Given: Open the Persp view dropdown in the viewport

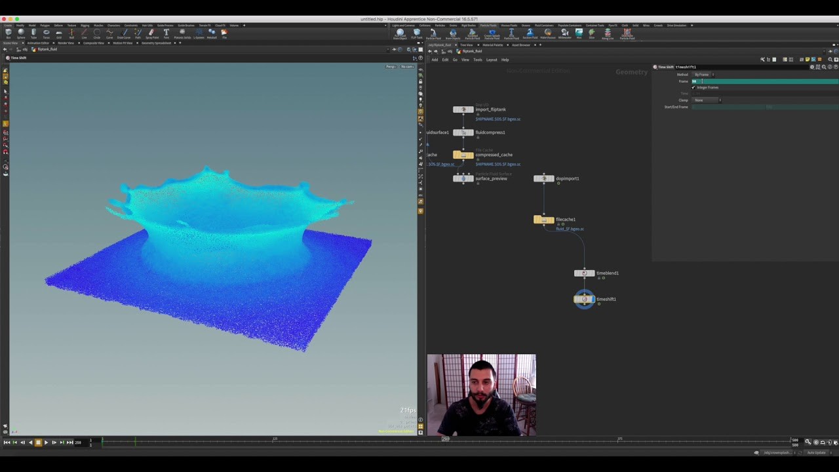Looking at the screenshot, I should (x=391, y=66).
